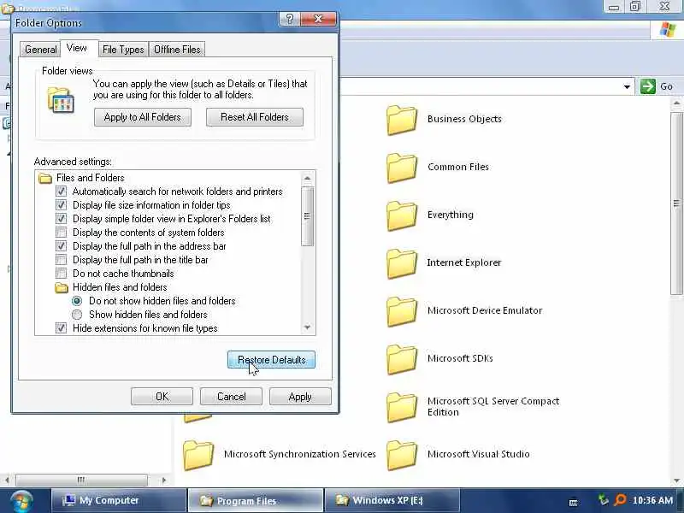The width and height of the screenshot is (684, 513).
Task: Select the View tab
Action: (x=77, y=48)
